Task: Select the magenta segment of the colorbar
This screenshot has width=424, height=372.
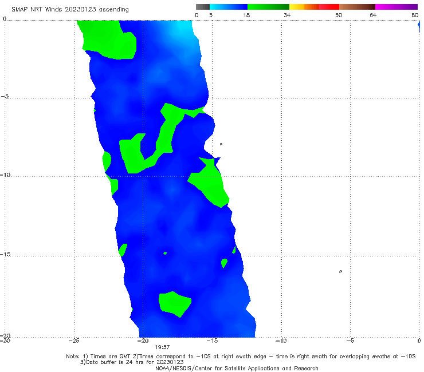Action: coord(396,7)
